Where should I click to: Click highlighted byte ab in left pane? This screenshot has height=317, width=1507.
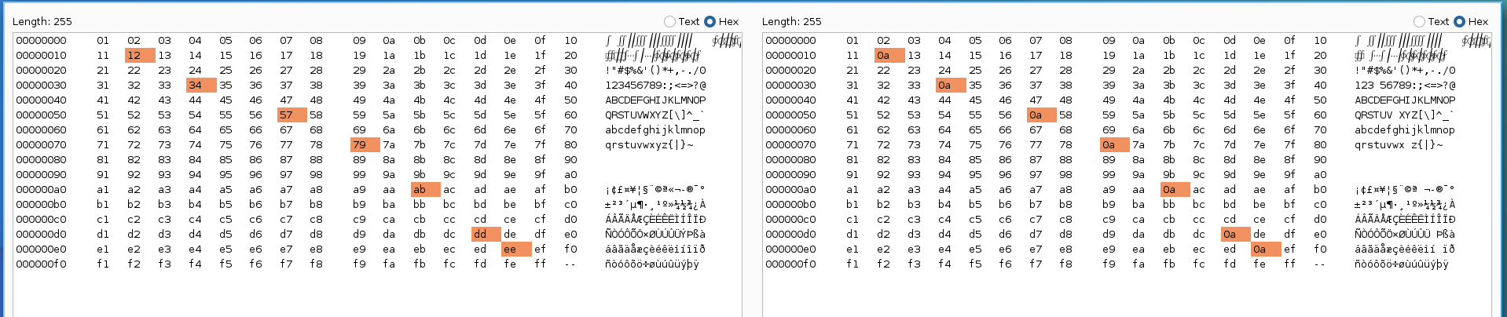tap(426, 190)
